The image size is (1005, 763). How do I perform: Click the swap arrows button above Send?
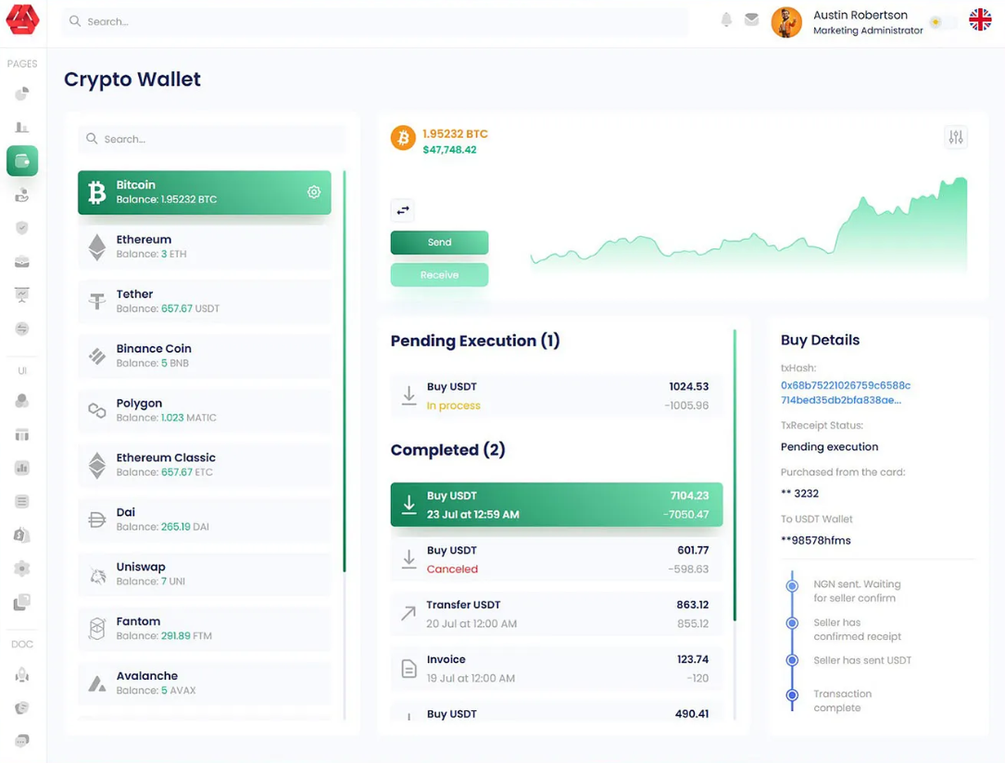(403, 210)
